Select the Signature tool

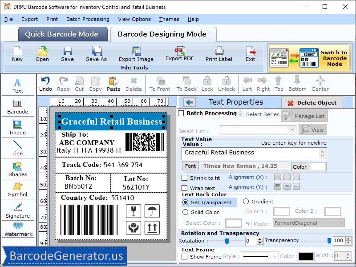tap(18, 211)
